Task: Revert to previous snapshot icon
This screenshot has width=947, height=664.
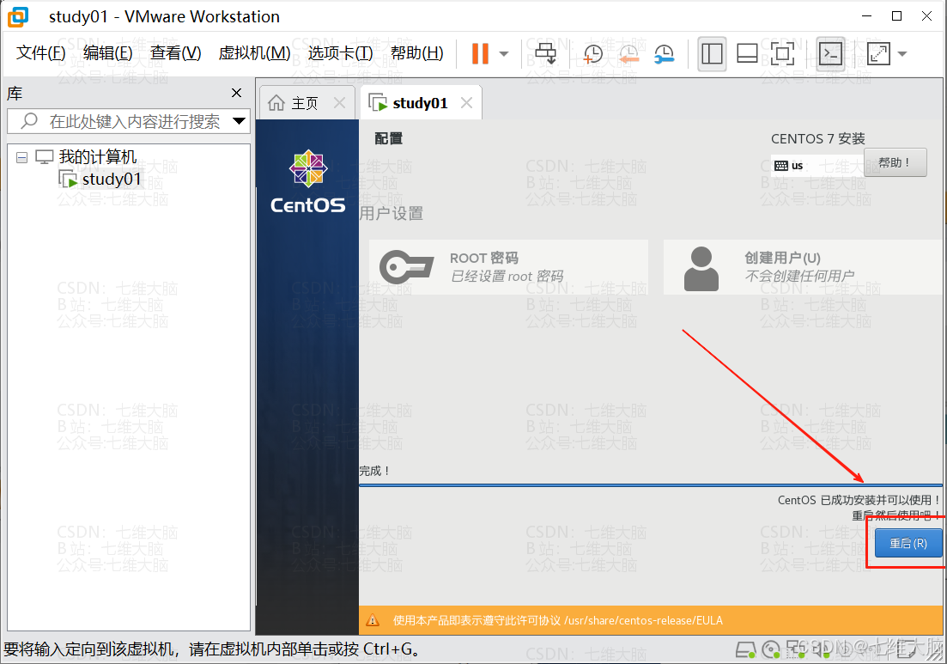Action: coord(628,54)
